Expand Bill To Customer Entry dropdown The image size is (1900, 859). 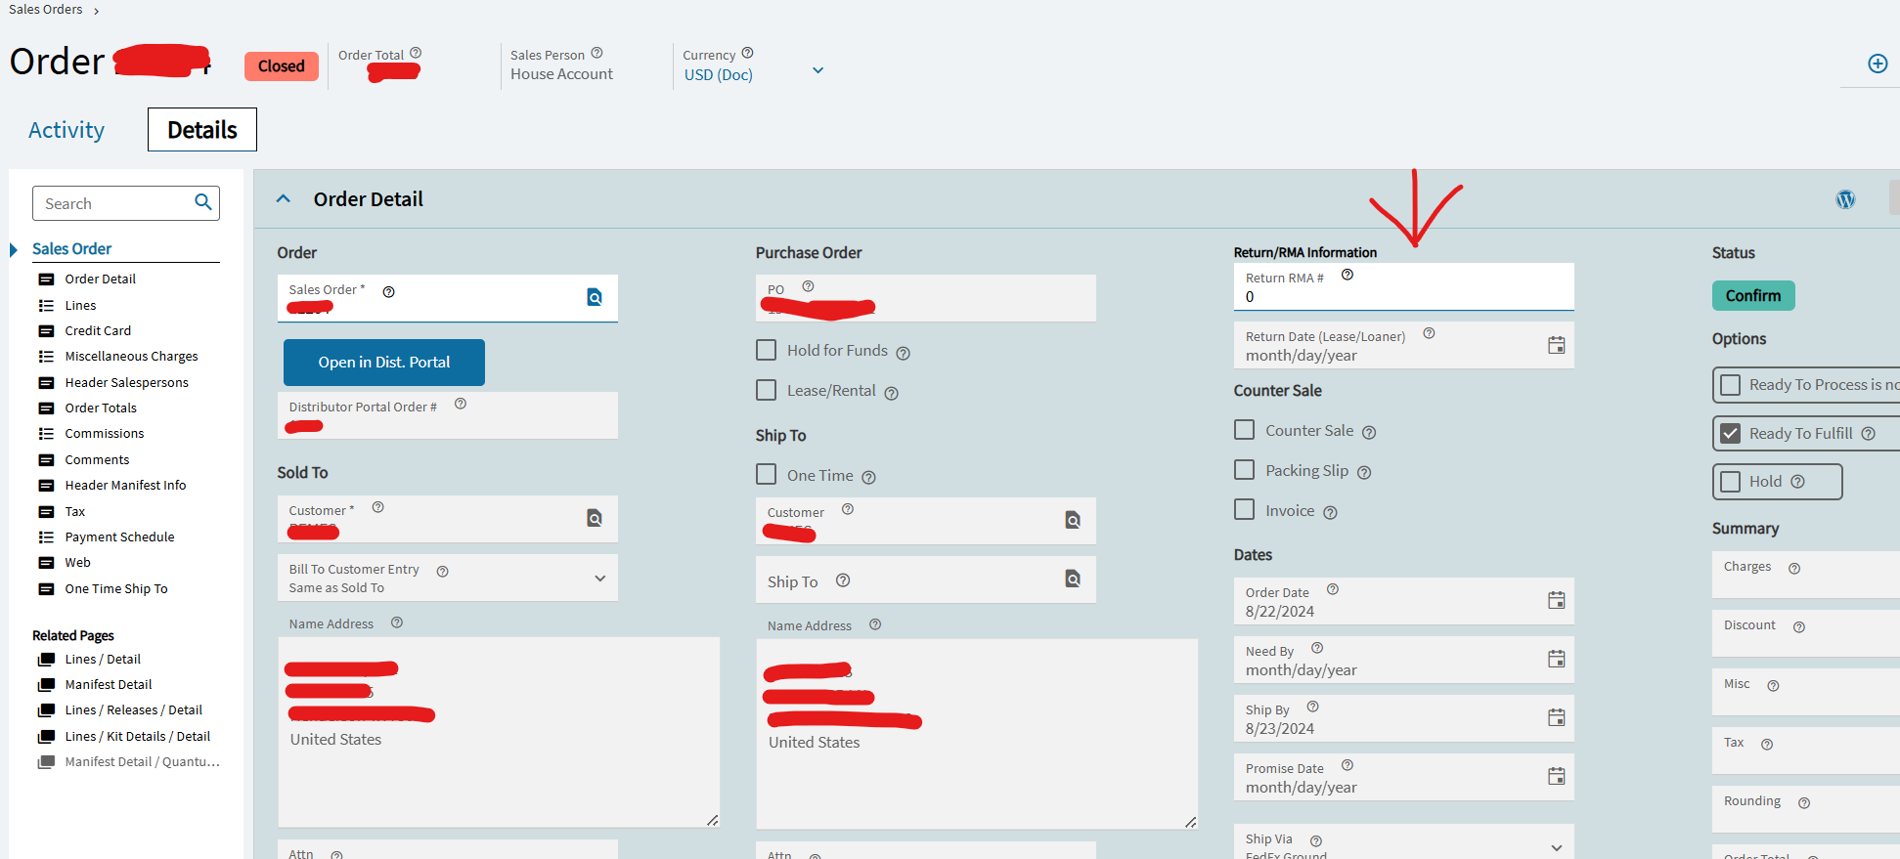[600, 579]
